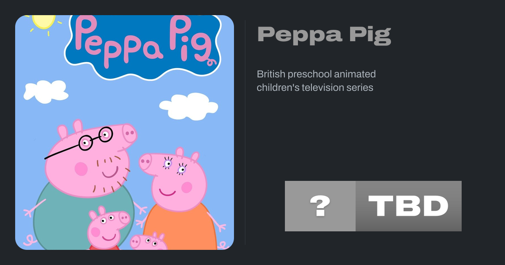The height and width of the screenshot is (265, 505).
Task: Click the left white cloud on the poster
Action: tap(44, 91)
